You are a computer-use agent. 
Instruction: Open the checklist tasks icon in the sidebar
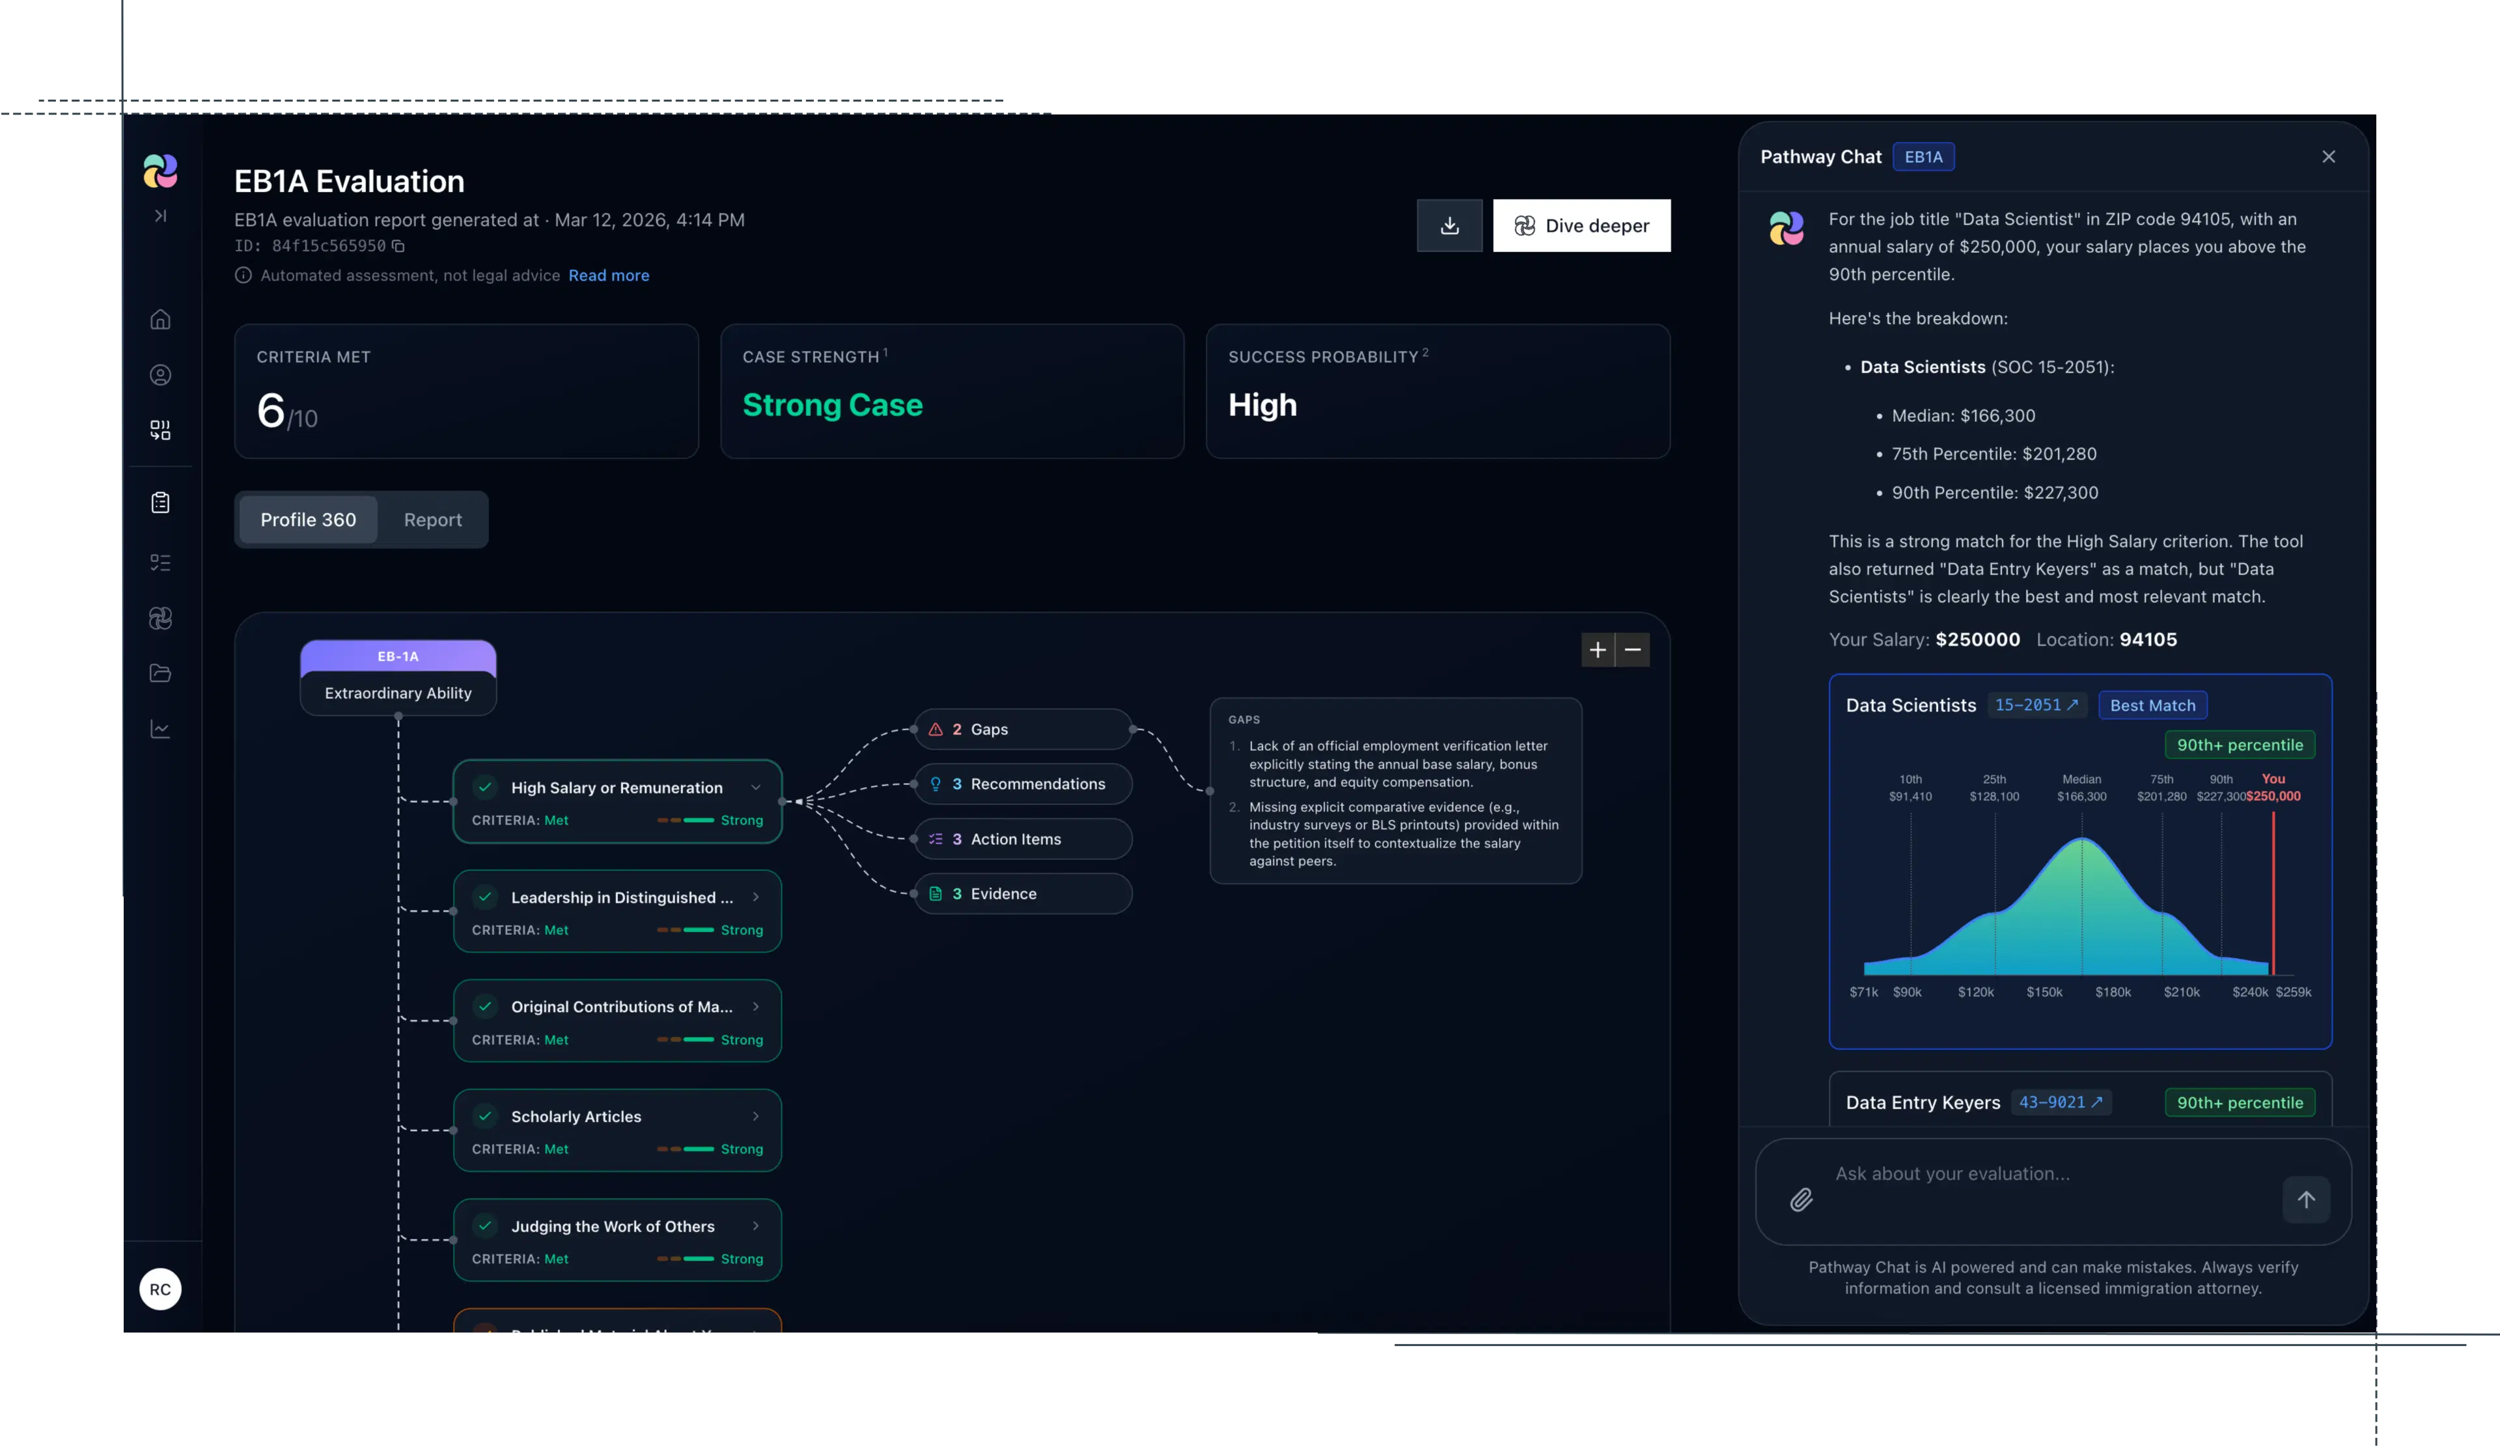(x=160, y=562)
